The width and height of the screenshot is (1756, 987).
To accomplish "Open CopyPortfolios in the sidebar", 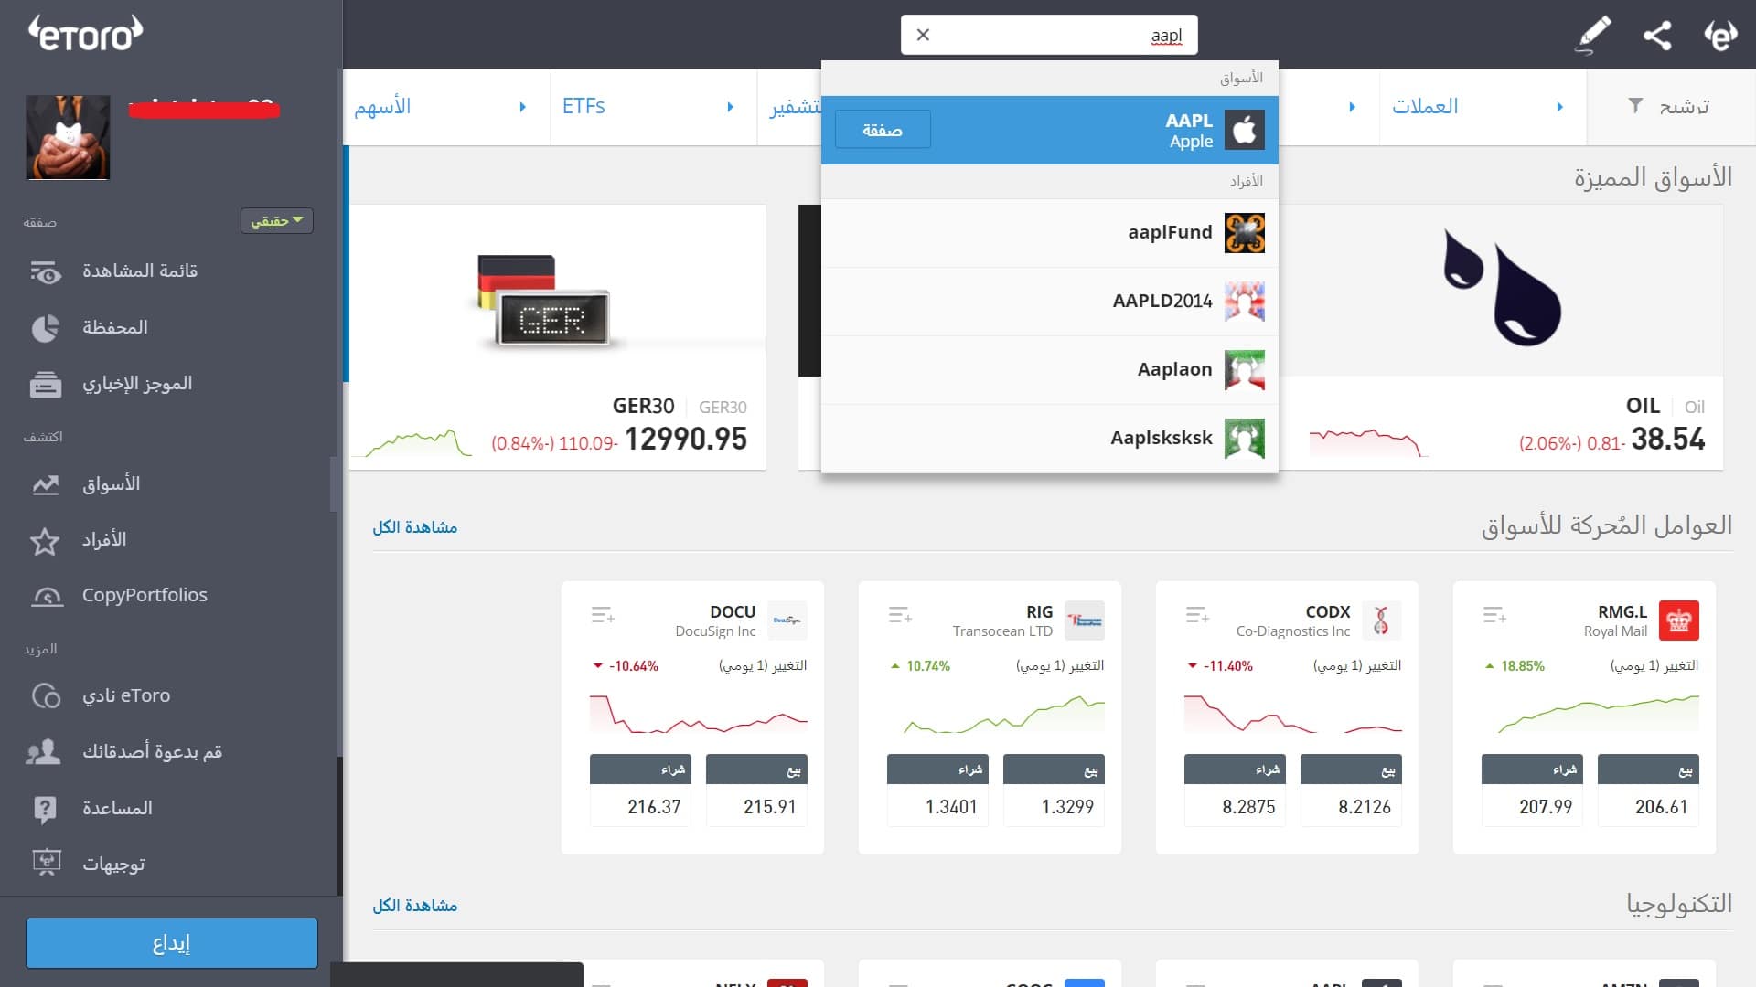I will 145,595.
